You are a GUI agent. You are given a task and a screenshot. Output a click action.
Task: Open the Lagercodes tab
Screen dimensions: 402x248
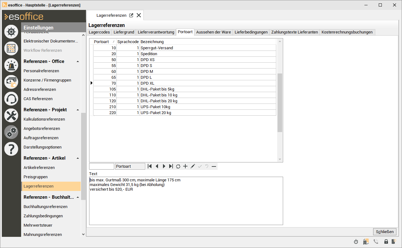(99, 32)
